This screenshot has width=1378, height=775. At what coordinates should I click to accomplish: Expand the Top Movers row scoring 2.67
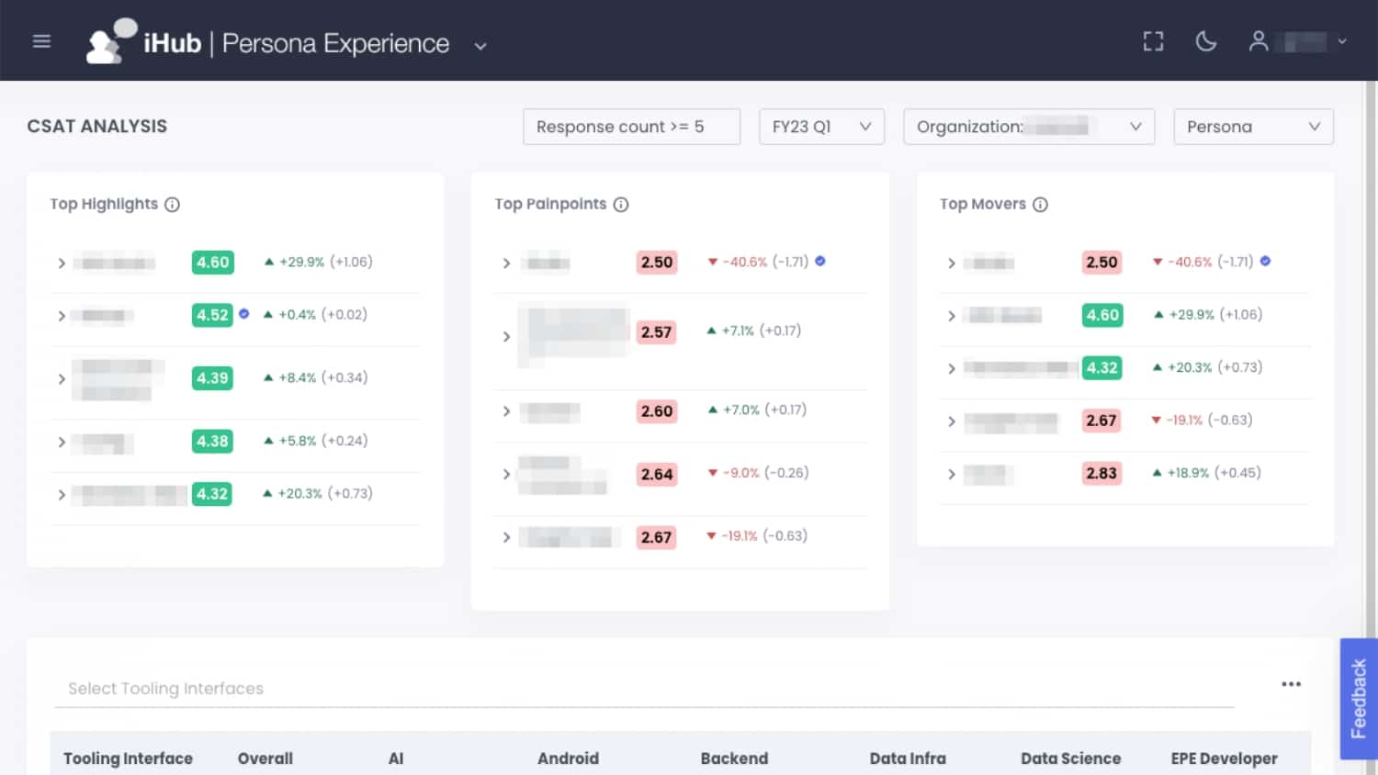click(x=951, y=421)
